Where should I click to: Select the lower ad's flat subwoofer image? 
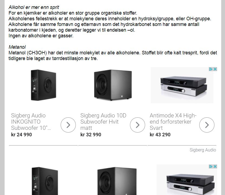[x=45, y=181]
